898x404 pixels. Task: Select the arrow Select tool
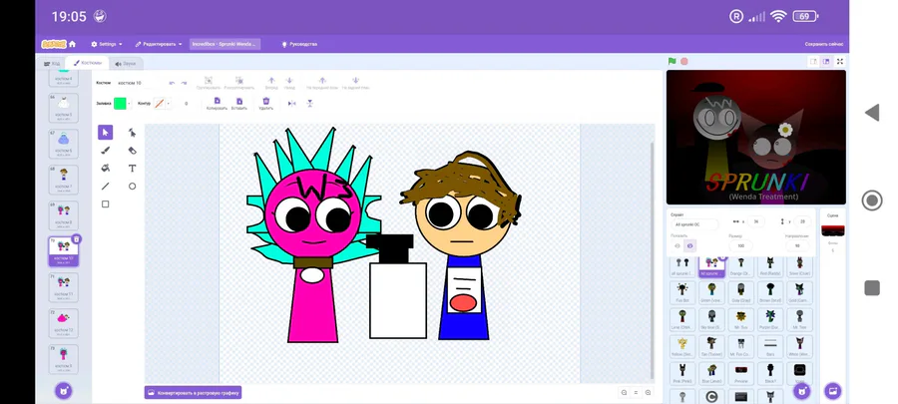105,133
